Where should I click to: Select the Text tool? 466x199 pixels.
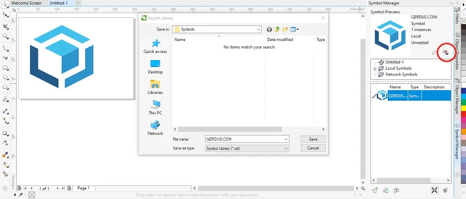[5, 99]
